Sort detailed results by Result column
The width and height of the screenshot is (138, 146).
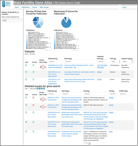(x=89, y=91)
